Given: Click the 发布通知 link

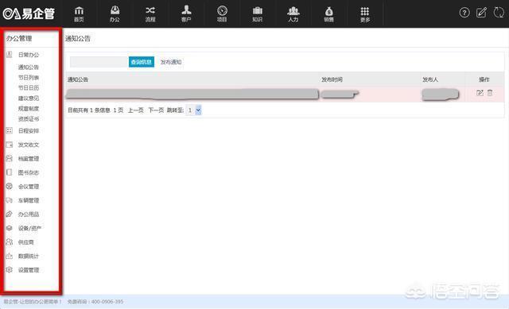Looking at the screenshot, I should pyautogui.click(x=171, y=62).
